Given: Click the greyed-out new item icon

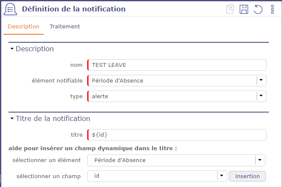Looking at the screenshot, I should coord(230,9).
